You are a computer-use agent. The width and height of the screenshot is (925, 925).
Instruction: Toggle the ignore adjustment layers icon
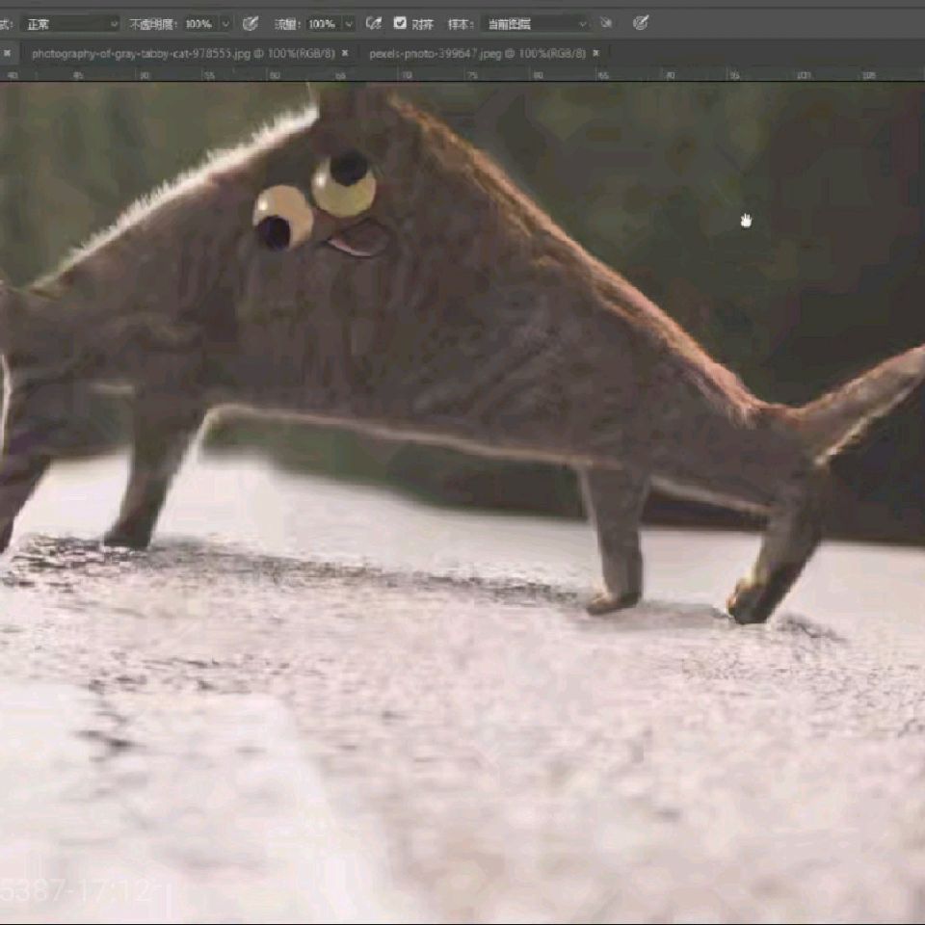click(606, 23)
